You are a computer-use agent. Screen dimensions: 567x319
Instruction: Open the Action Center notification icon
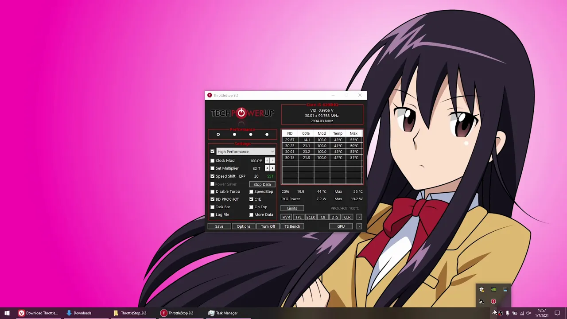pyautogui.click(x=557, y=313)
